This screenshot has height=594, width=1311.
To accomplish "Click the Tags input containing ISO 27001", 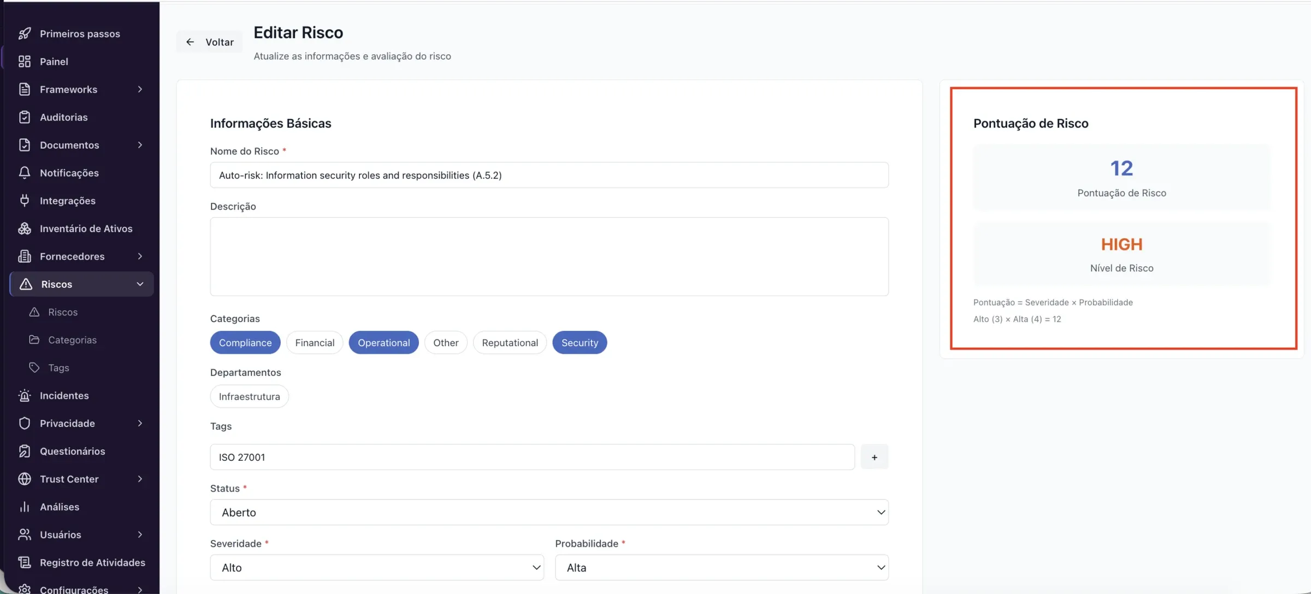I will (532, 457).
